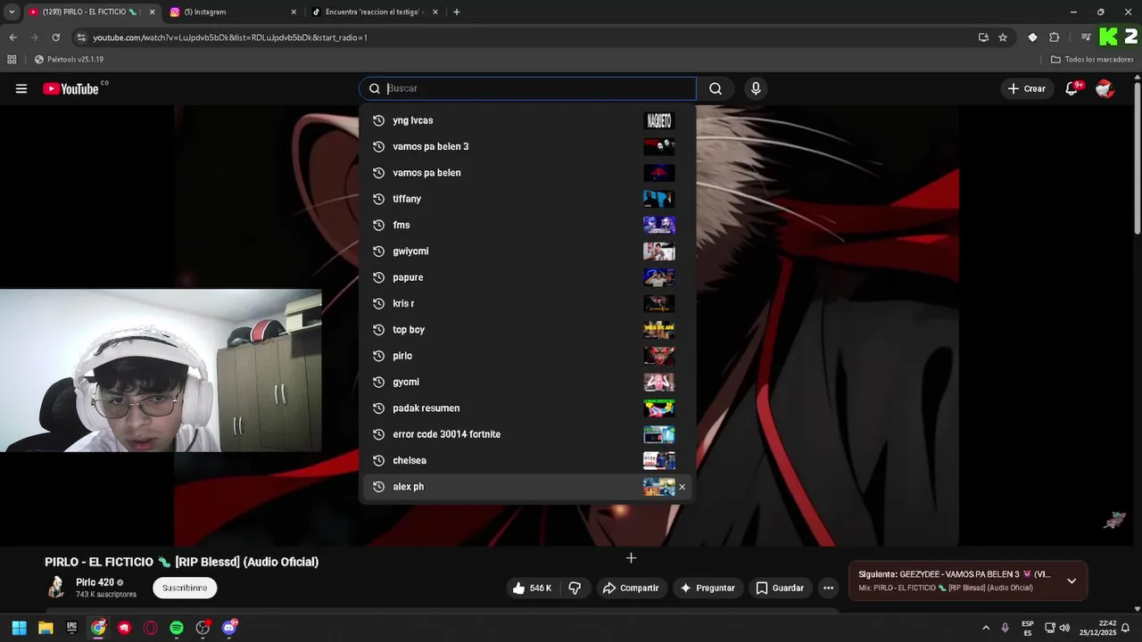
Task: Open Windows notification center bell
Action: click(x=1126, y=628)
